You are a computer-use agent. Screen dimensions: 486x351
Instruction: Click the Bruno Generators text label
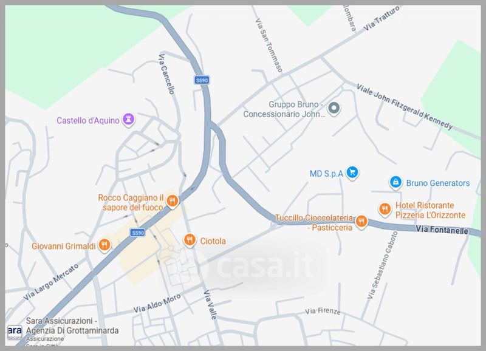click(437, 183)
